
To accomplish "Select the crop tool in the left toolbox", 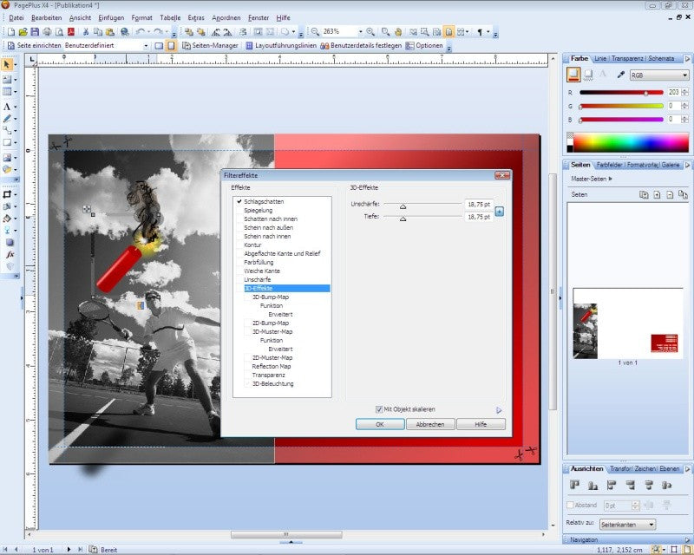I will 7,195.
